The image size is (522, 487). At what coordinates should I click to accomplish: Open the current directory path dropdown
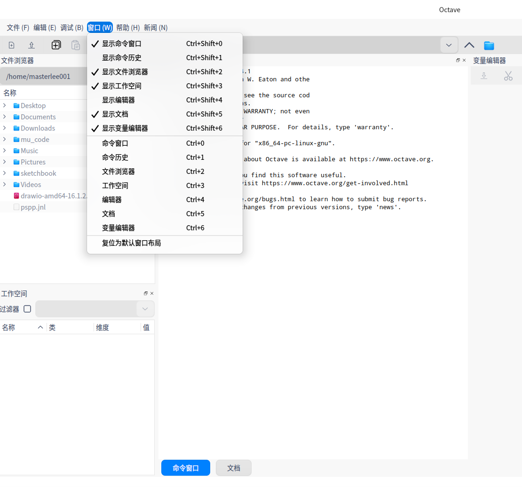[449, 44]
